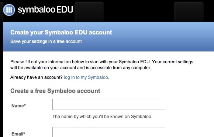Click the accessible from any computer line
Screen dimensions: 214x137
(81, 68)
